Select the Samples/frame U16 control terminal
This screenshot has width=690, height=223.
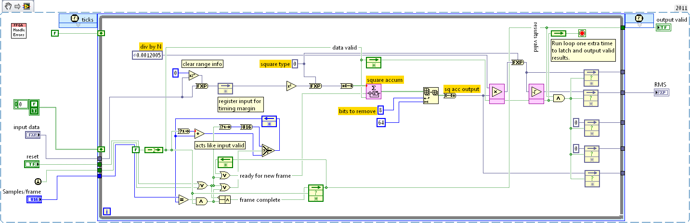(34, 199)
